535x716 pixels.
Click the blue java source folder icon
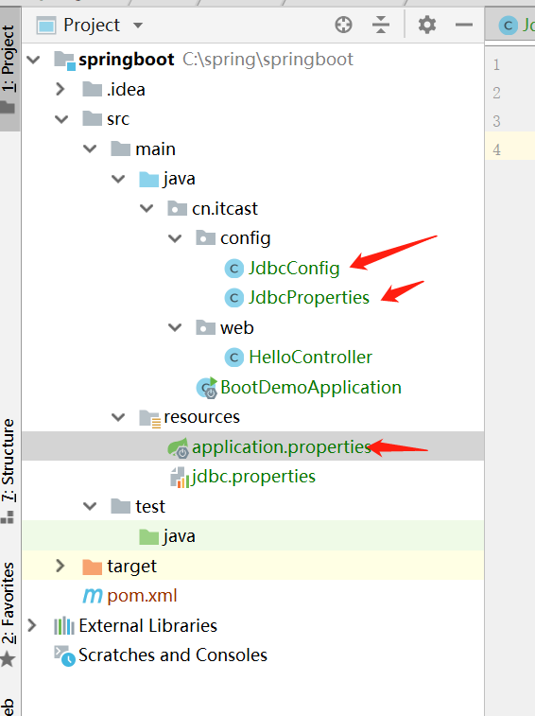pos(148,179)
